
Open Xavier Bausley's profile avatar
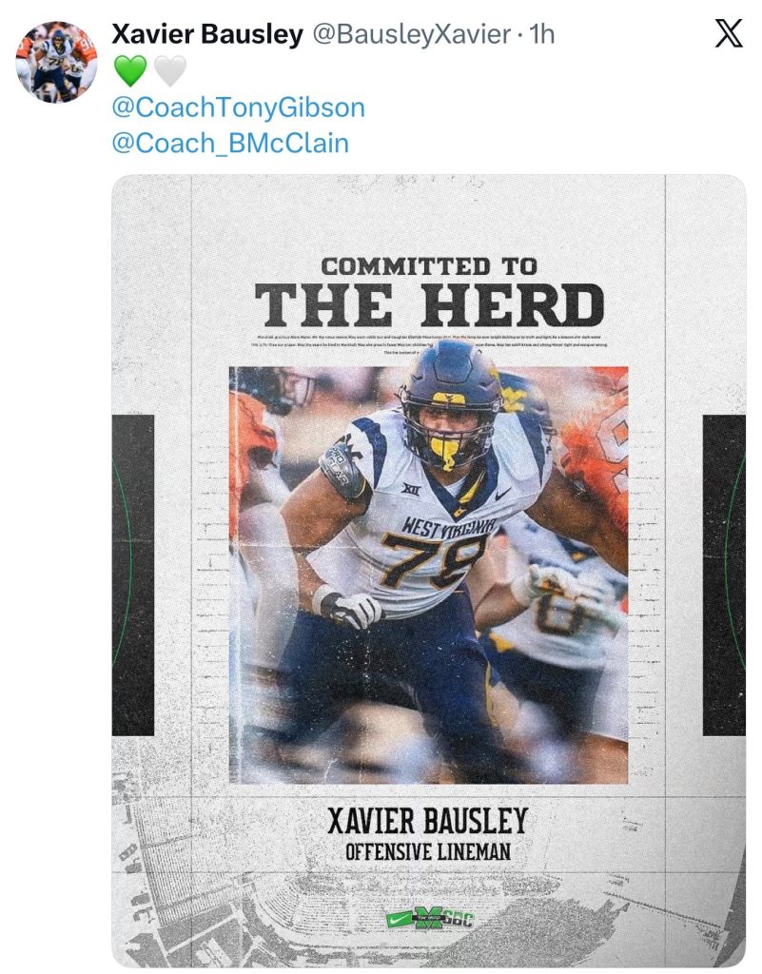pyautogui.click(x=56, y=62)
